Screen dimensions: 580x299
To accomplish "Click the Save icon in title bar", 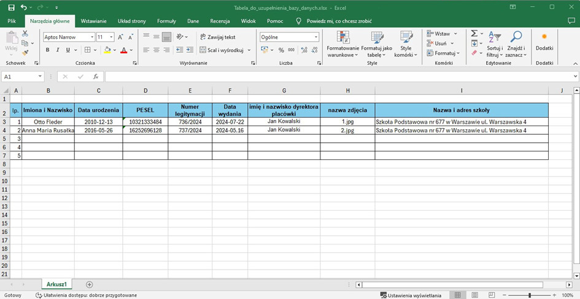I will 11,7.
